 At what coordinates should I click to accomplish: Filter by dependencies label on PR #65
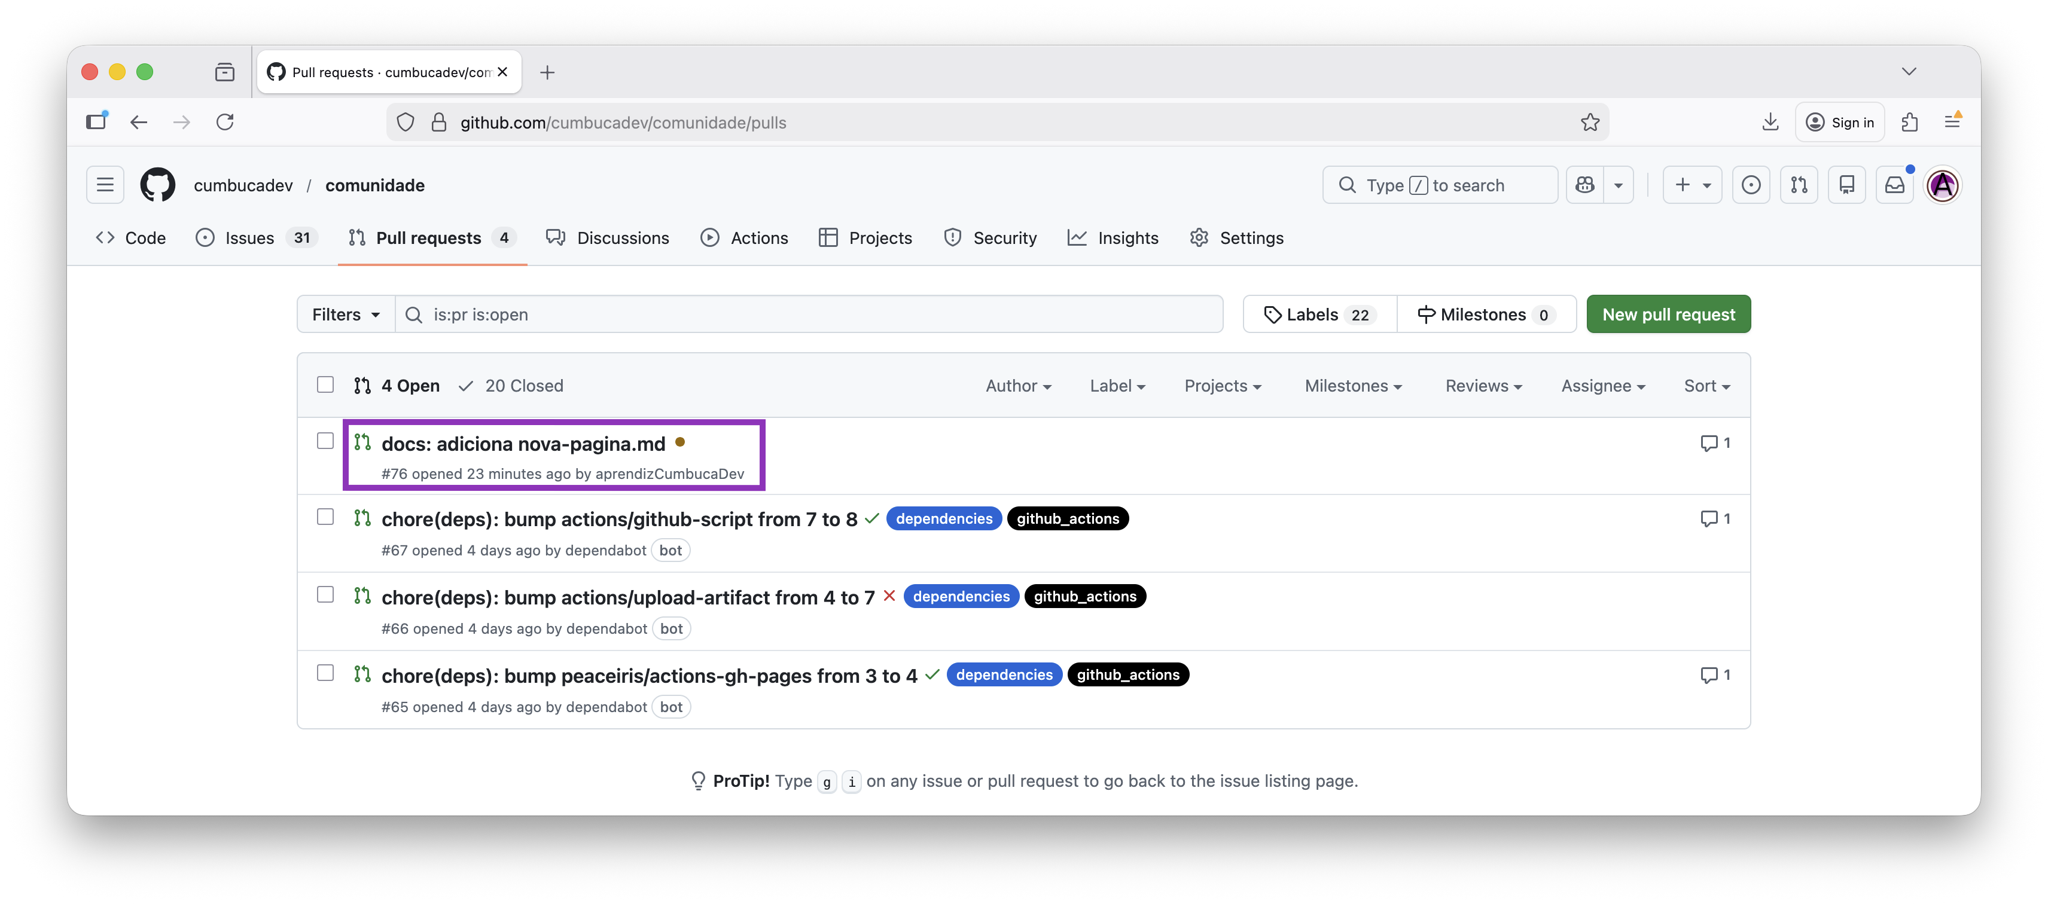pyautogui.click(x=1004, y=675)
